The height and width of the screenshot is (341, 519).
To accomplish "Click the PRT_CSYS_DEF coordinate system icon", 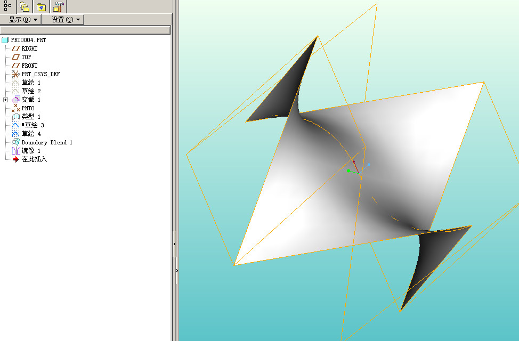I will (15, 74).
